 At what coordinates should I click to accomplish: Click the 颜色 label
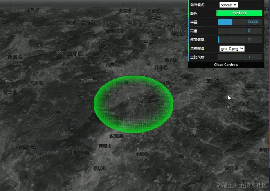click(x=193, y=13)
